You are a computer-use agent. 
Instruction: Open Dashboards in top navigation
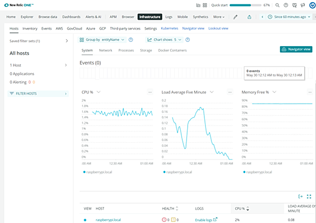tap(71, 17)
